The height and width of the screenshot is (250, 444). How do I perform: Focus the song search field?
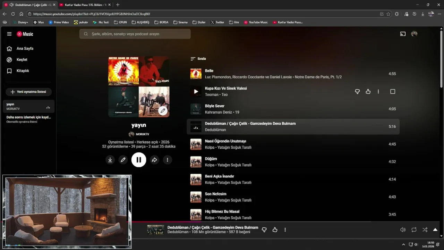[135, 34]
